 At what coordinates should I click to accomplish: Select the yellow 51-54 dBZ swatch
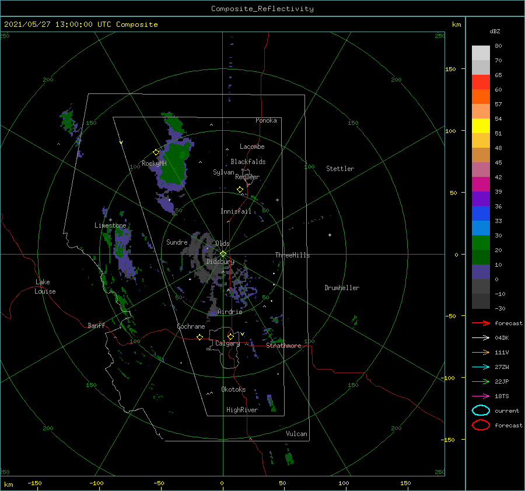(x=481, y=126)
